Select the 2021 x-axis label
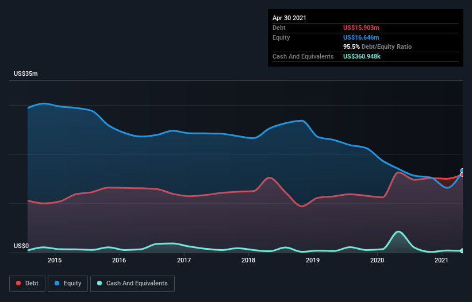This screenshot has width=472, height=302. pos(442,260)
